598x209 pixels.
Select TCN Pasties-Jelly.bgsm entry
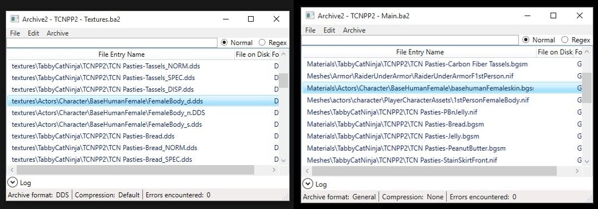coord(442,136)
